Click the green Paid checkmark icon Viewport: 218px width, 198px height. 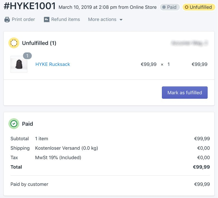[14, 124]
